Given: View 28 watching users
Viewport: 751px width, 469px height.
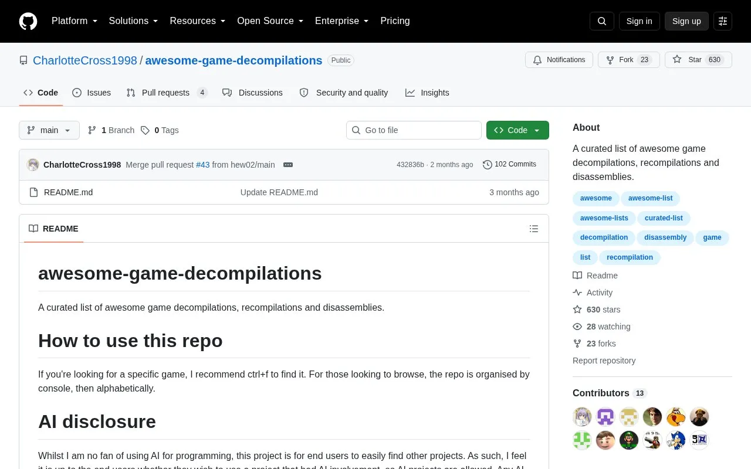Looking at the screenshot, I should click(x=601, y=327).
